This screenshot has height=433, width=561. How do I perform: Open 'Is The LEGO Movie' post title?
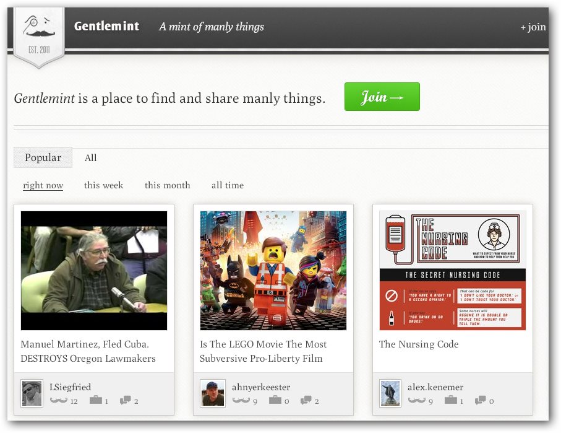point(263,351)
